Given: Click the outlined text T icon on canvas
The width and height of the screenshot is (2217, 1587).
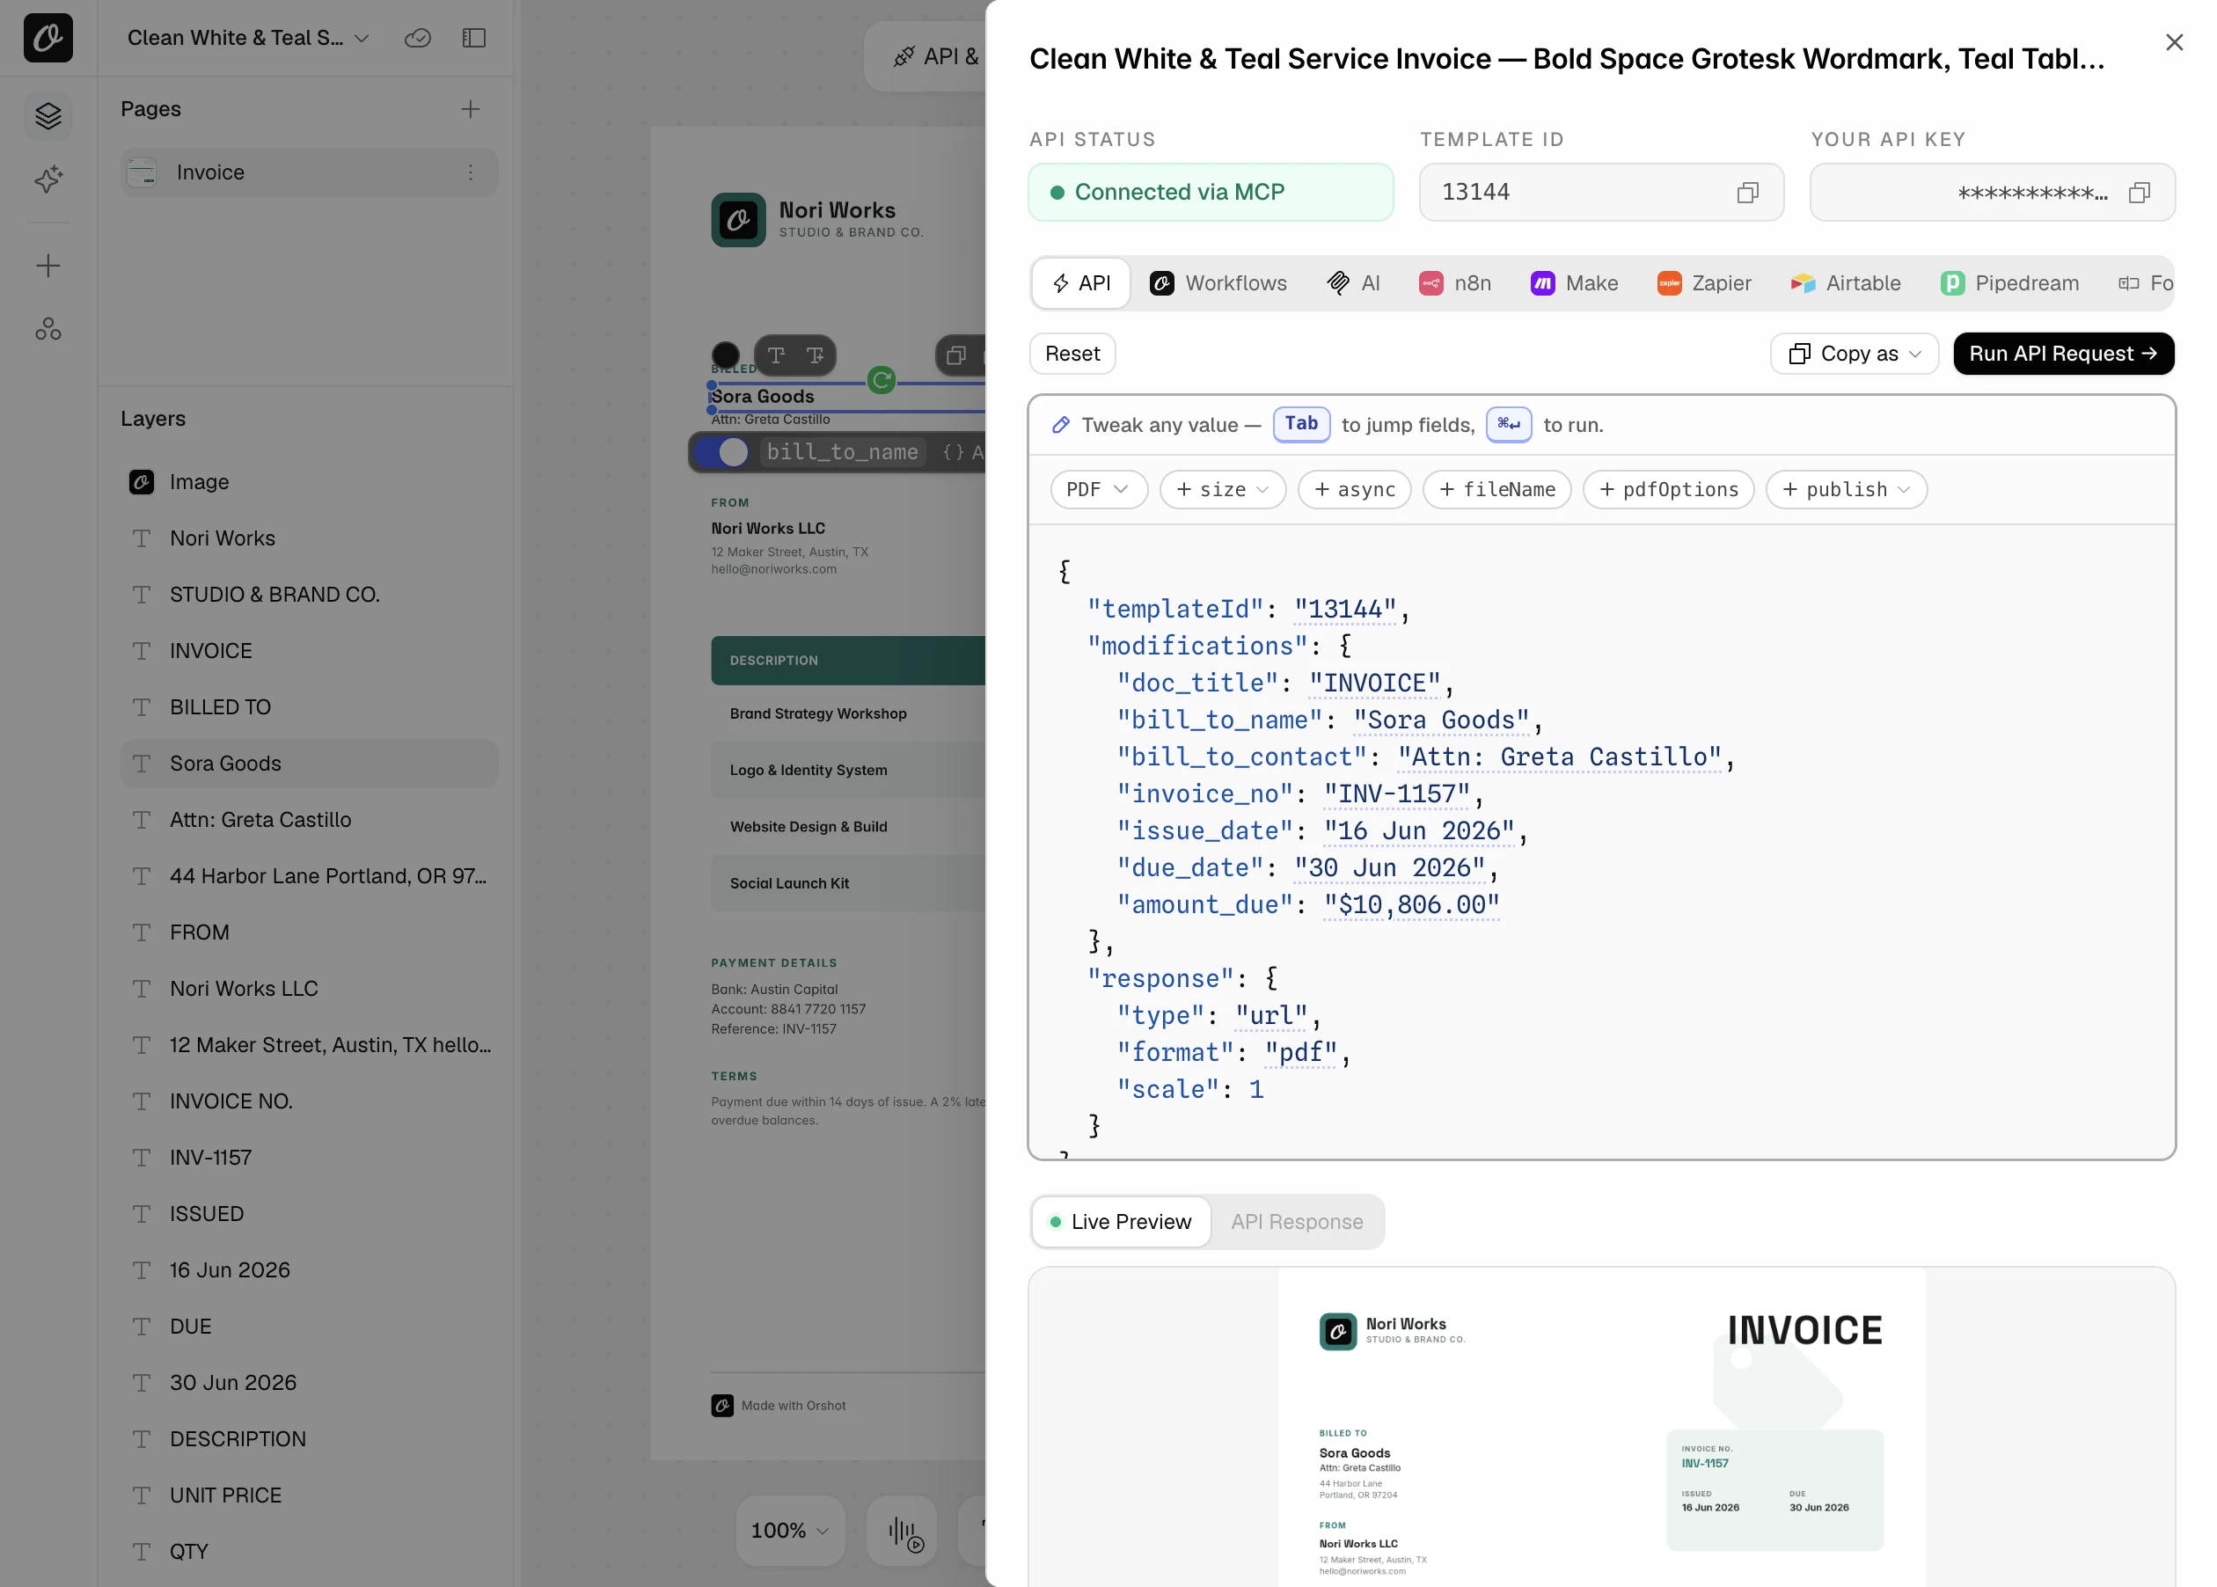Looking at the screenshot, I should [x=815, y=355].
